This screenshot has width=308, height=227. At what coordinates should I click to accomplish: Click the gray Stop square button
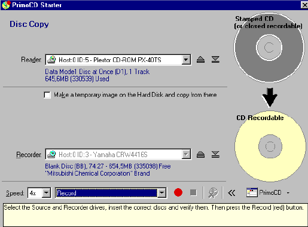tap(193, 192)
